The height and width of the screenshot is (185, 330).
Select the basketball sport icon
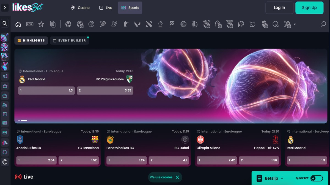coord(92,24)
